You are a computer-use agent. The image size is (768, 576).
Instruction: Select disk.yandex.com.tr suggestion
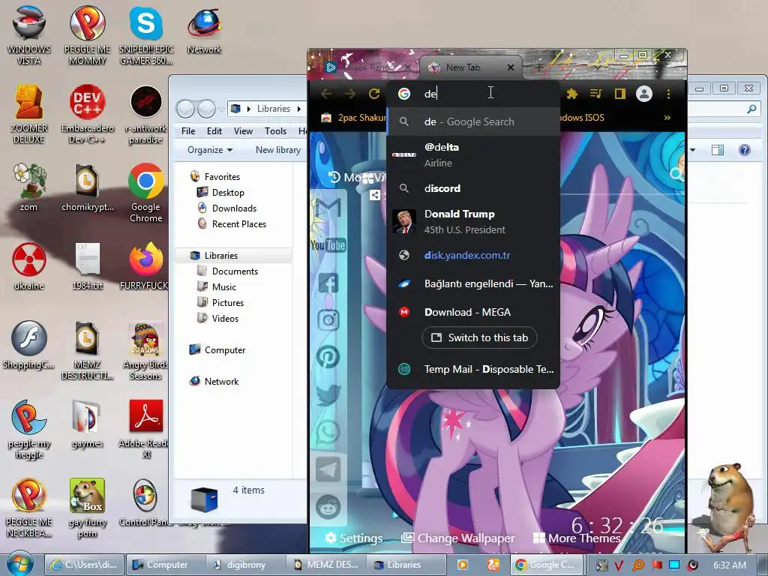(473, 255)
